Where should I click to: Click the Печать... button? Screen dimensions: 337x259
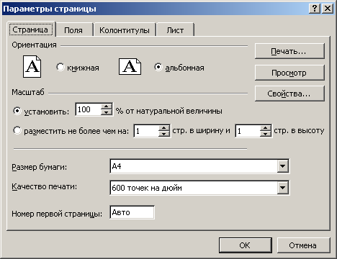tap(289, 51)
